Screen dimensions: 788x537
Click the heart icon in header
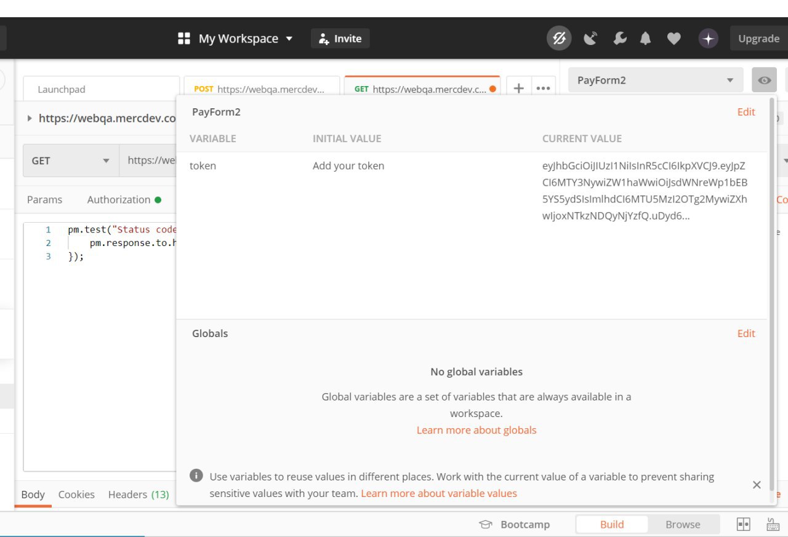(x=674, y=39)
